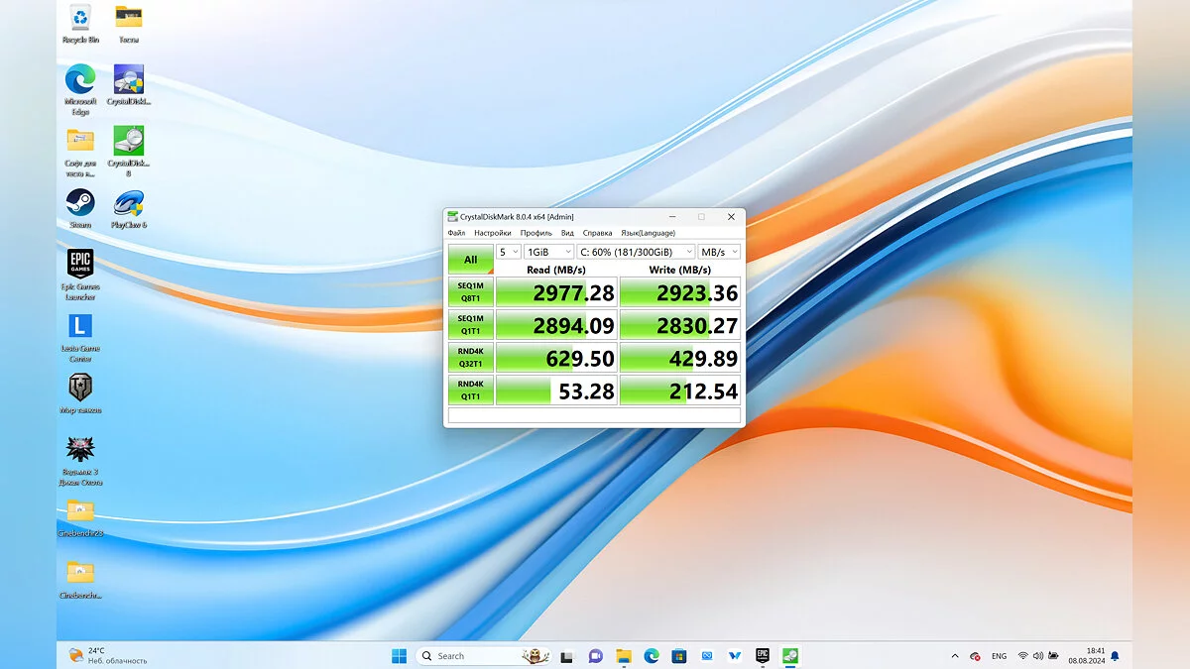This screenshot has width=1190, height=669.
Task: Click the green All benchmark button
Action: click(470, 260)
